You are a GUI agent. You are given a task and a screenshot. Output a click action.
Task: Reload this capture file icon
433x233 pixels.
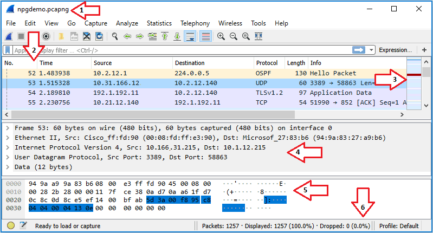tap(99, 36)
